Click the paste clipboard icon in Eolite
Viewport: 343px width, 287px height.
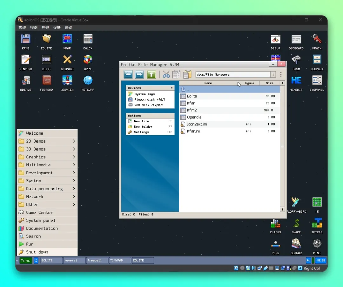coord(187,74)
